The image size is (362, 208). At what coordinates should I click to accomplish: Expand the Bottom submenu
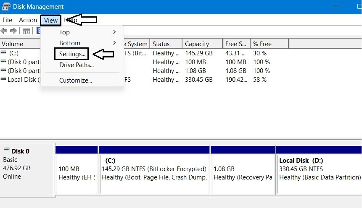tap(82, 43)
